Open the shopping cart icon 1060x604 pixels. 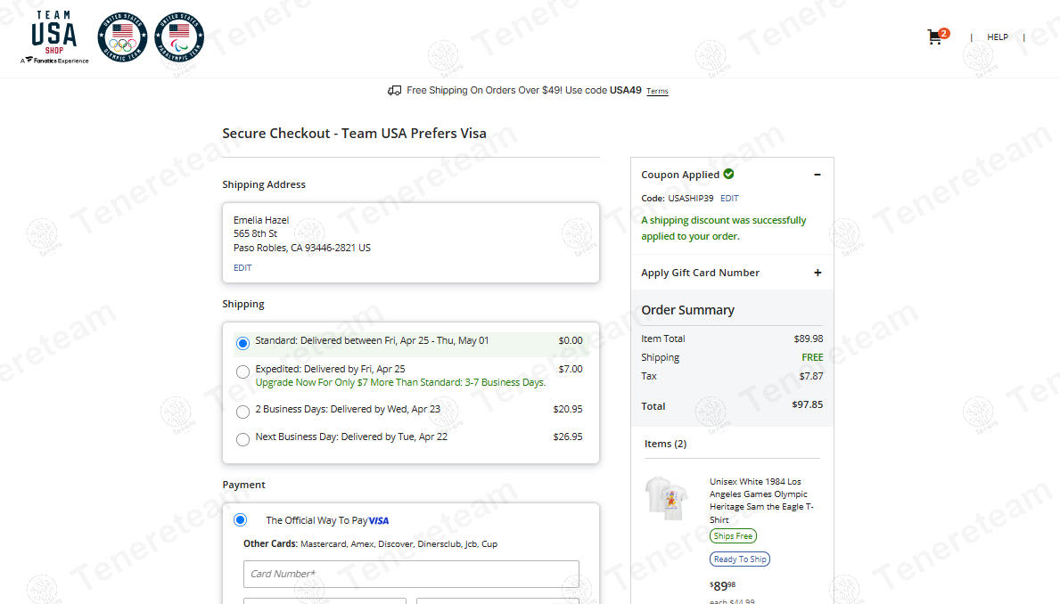935,37
